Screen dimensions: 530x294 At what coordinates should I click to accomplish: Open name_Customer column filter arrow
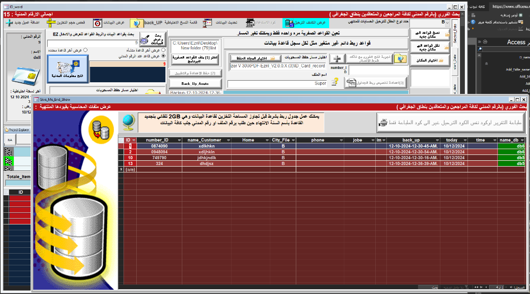228,140
